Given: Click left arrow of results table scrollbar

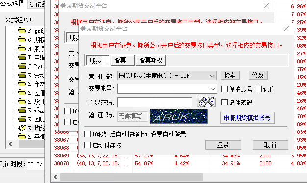Looking at the screenshot, I should pos(55,177).
